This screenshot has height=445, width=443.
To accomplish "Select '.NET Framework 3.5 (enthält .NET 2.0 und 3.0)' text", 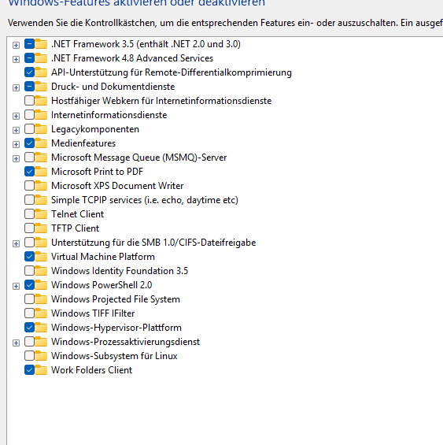I will point(146,44).
